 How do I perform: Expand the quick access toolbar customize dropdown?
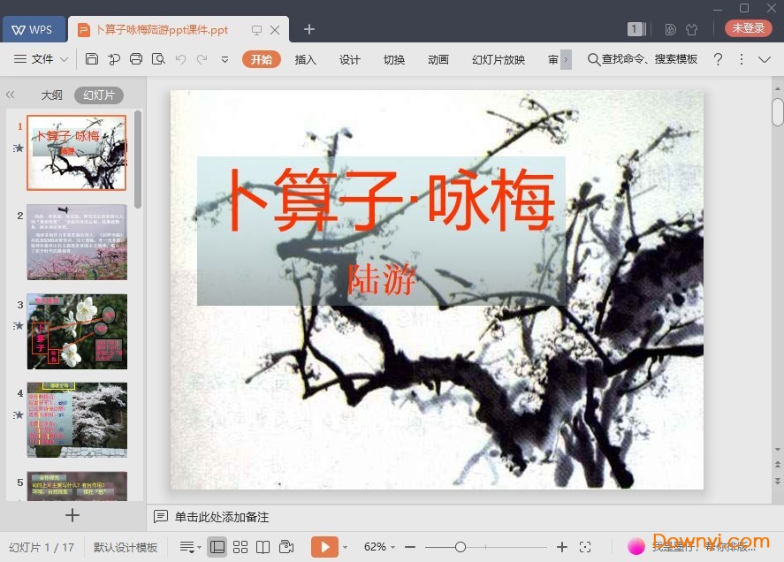(224, 59)
